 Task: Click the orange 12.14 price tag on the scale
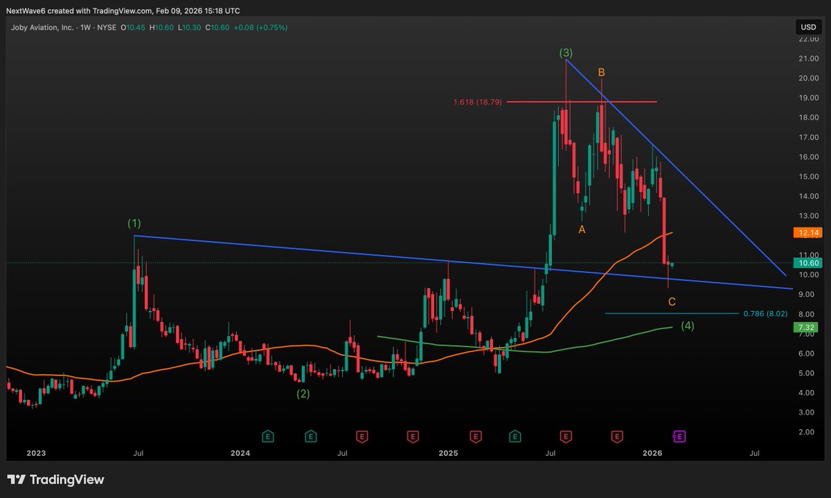point(807,233)
